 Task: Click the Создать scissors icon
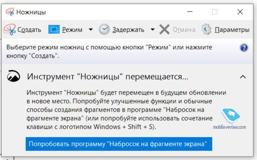(x=9, y=30)
